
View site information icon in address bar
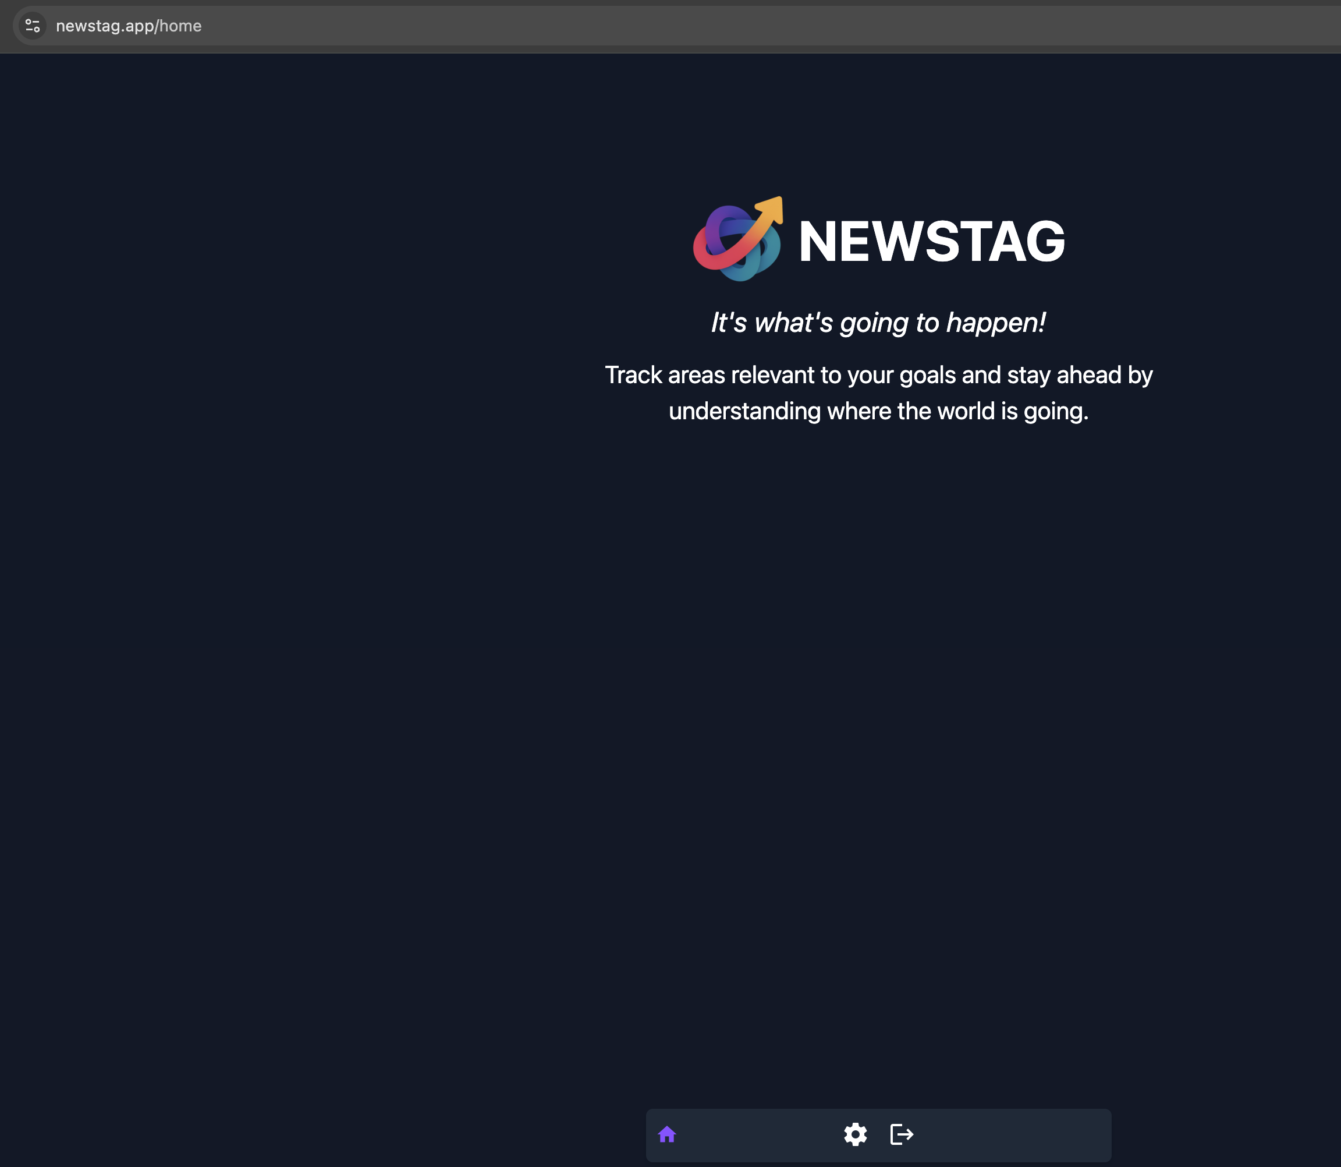coord(33,26)
